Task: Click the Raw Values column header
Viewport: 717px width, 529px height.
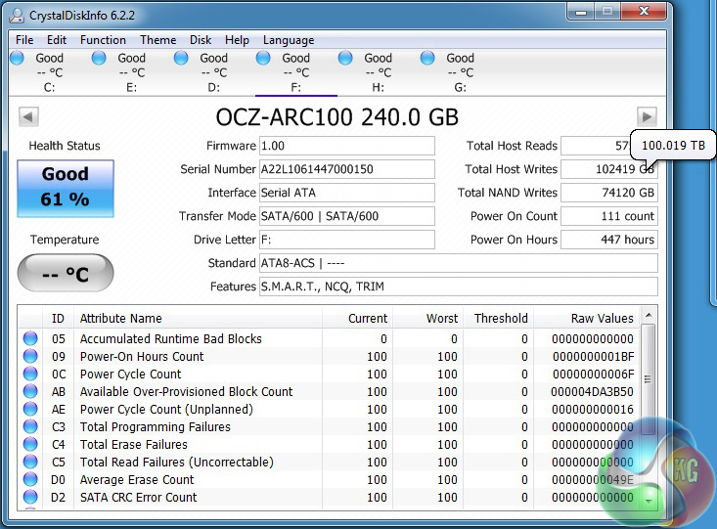Action: tap(602, 318)
